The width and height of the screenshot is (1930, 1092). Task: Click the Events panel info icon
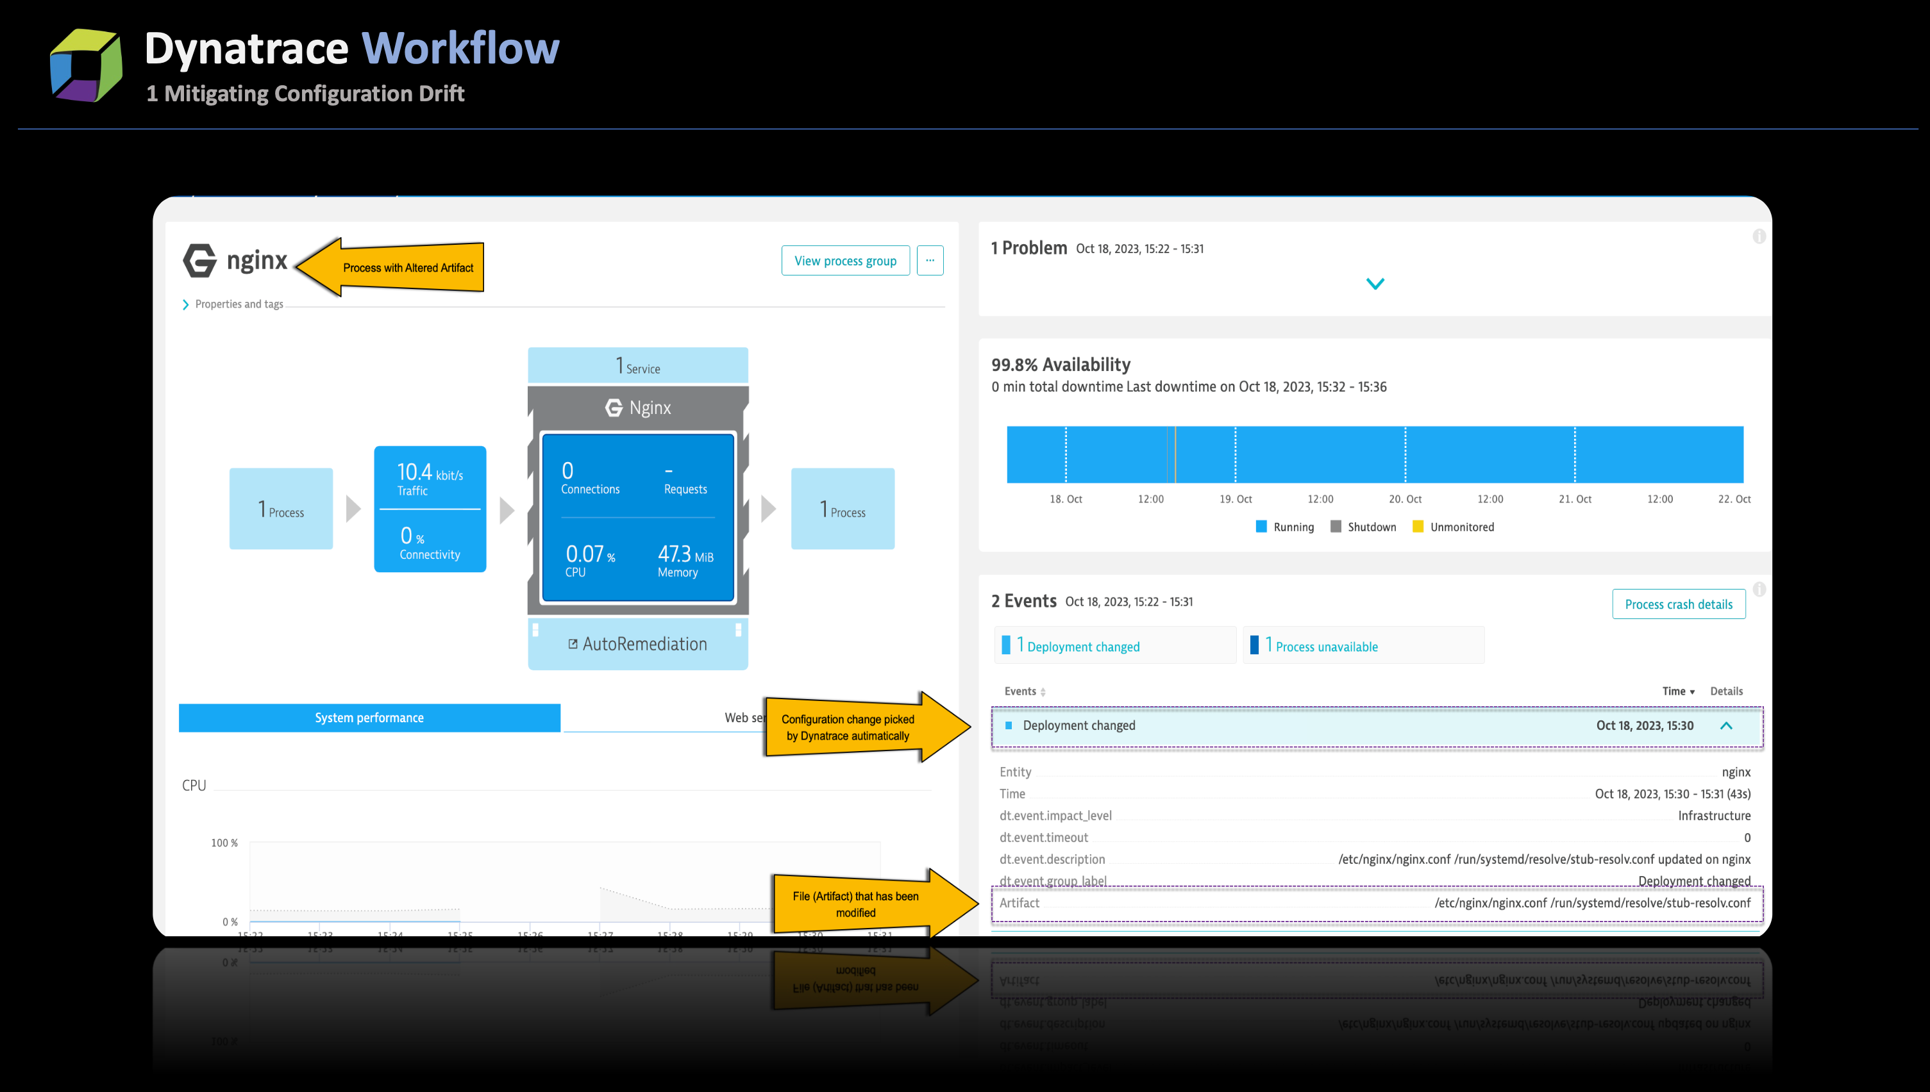(1758, 589)
